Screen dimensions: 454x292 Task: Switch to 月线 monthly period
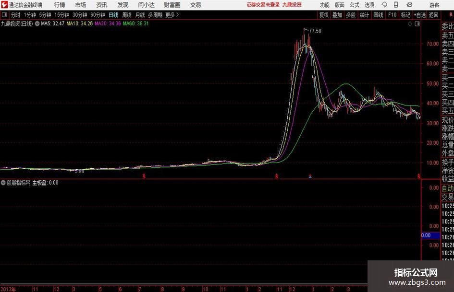140,15
